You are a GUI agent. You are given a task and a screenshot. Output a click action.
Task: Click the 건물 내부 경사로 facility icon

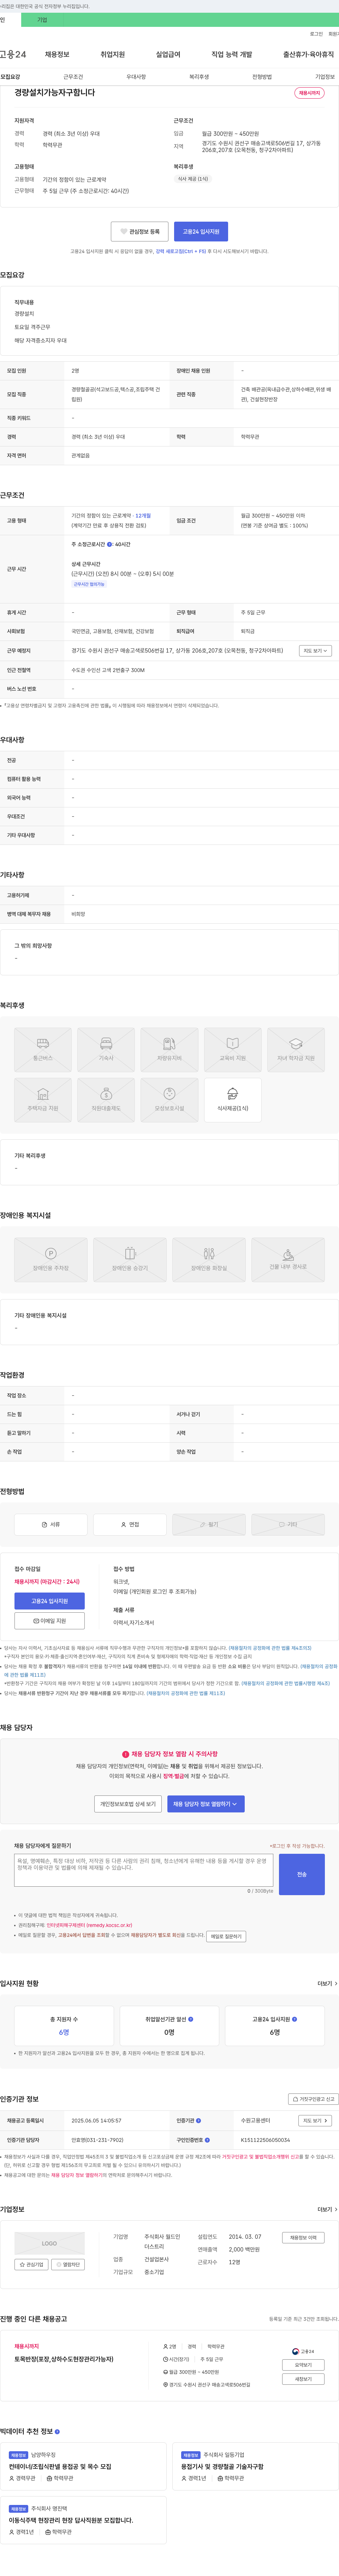(288, 1260)
